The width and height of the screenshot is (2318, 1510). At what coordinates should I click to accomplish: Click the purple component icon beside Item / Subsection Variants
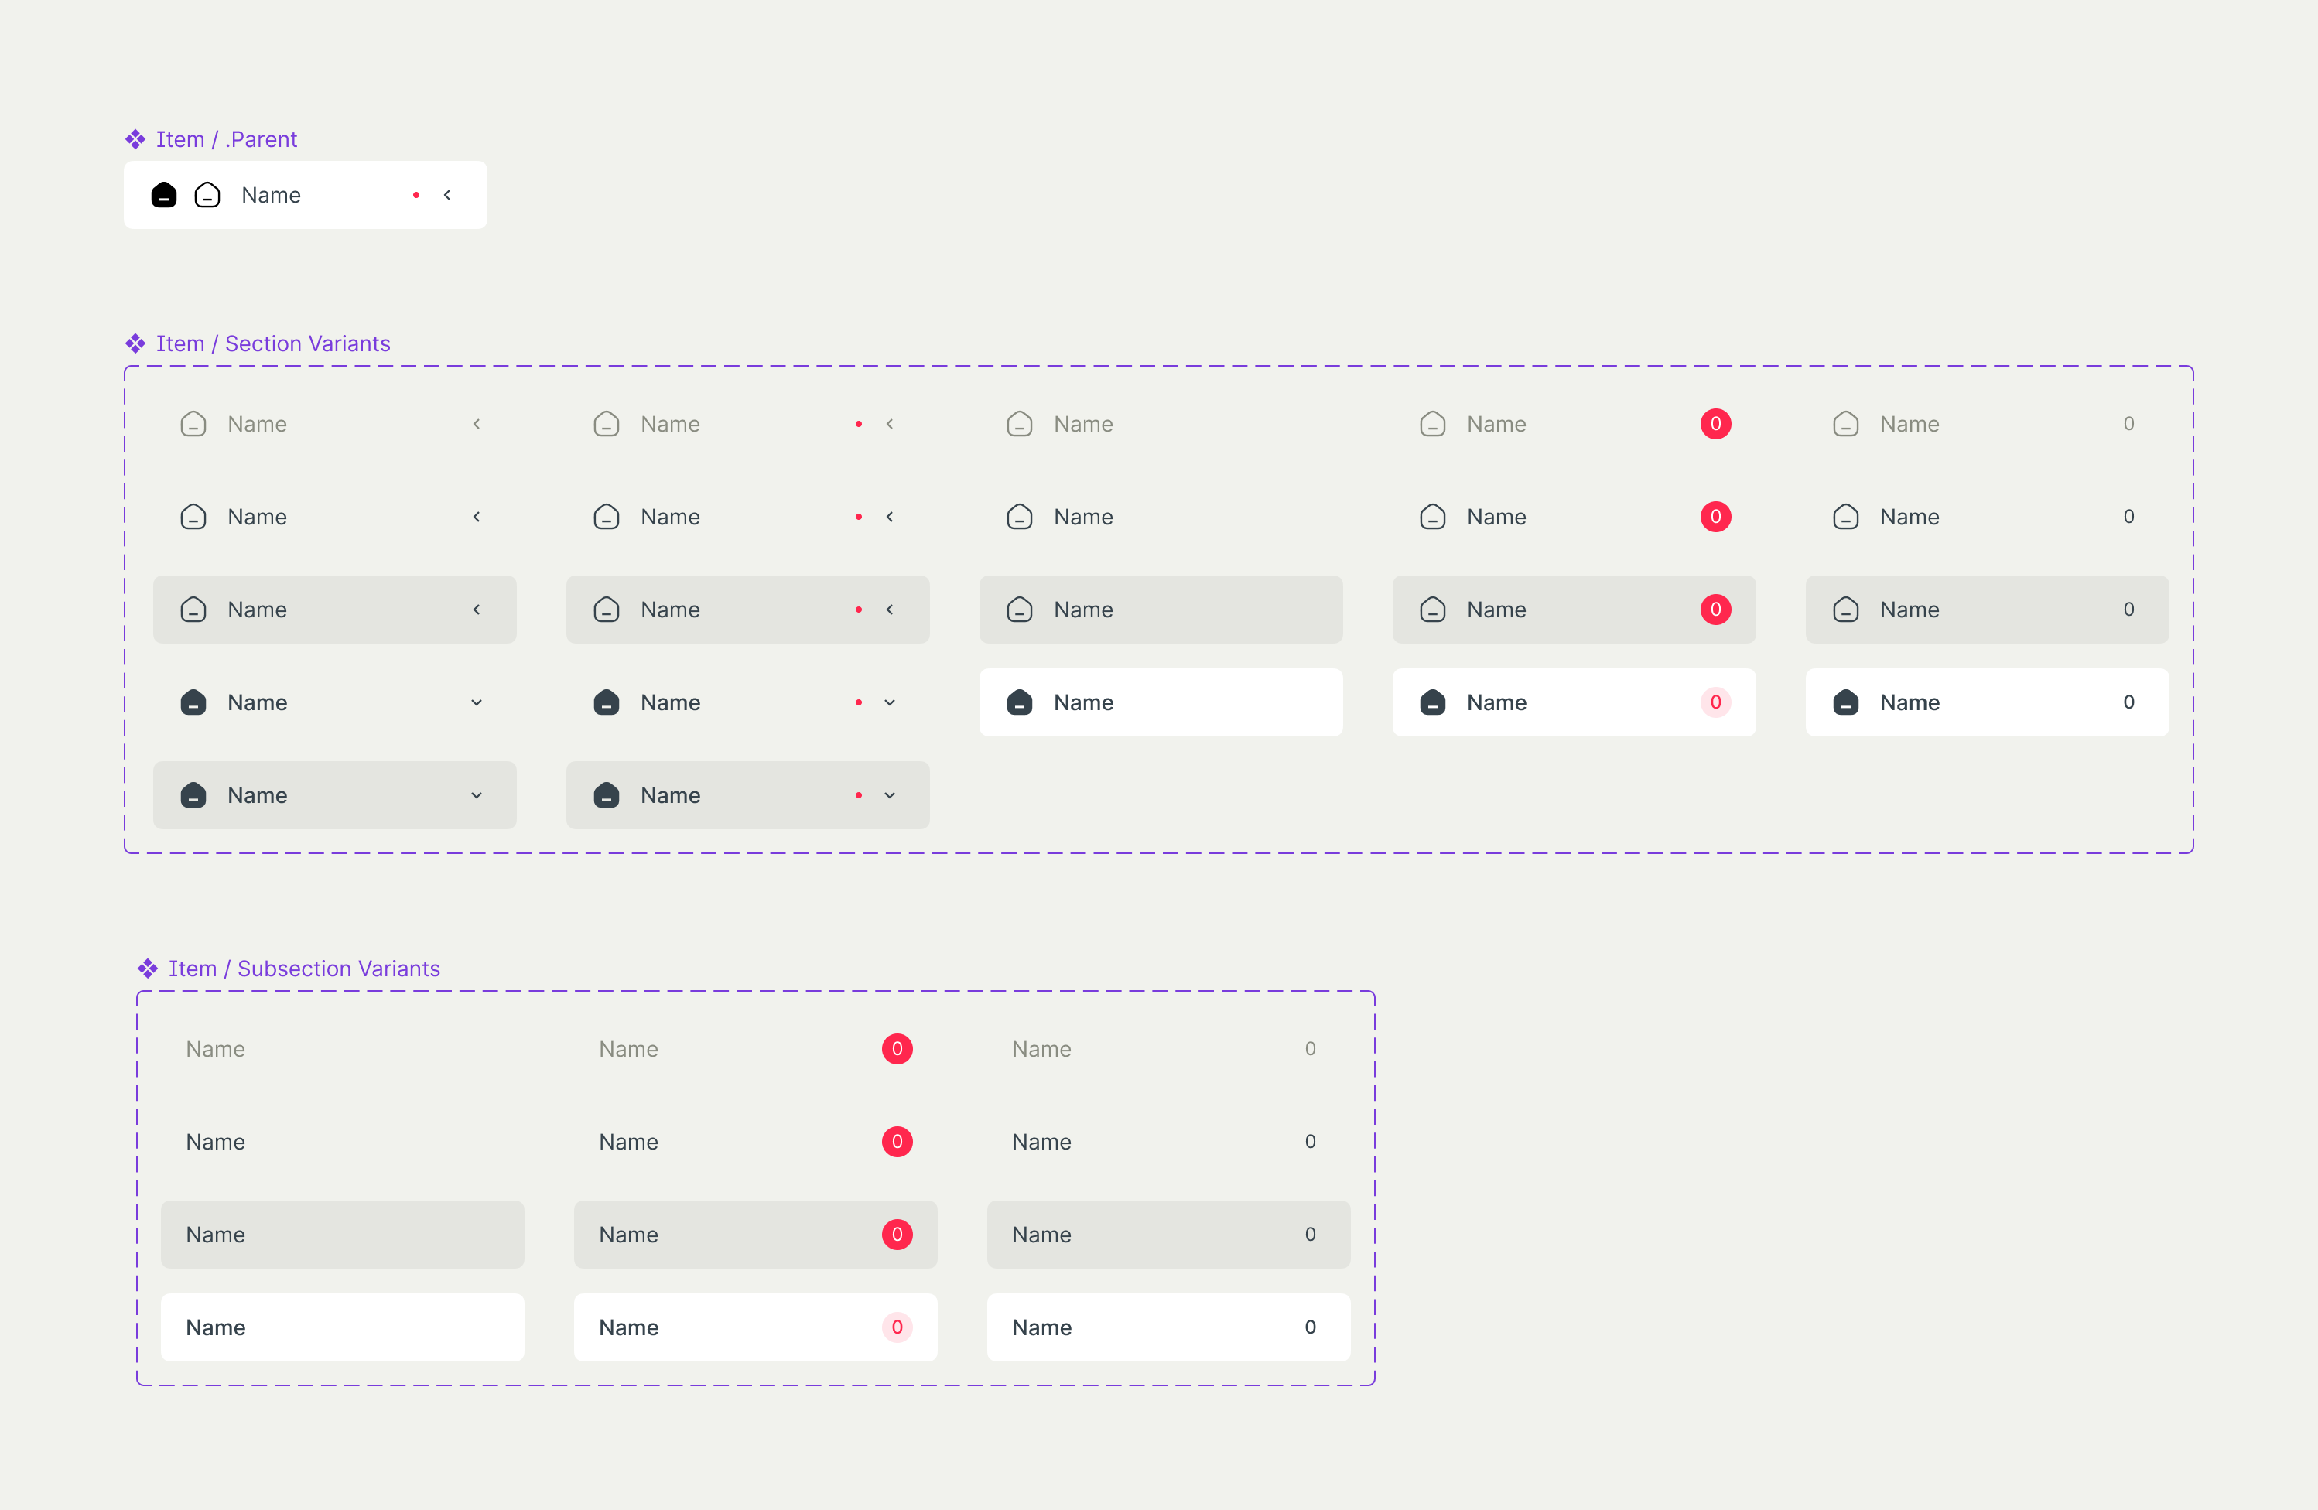pos(148,969)
